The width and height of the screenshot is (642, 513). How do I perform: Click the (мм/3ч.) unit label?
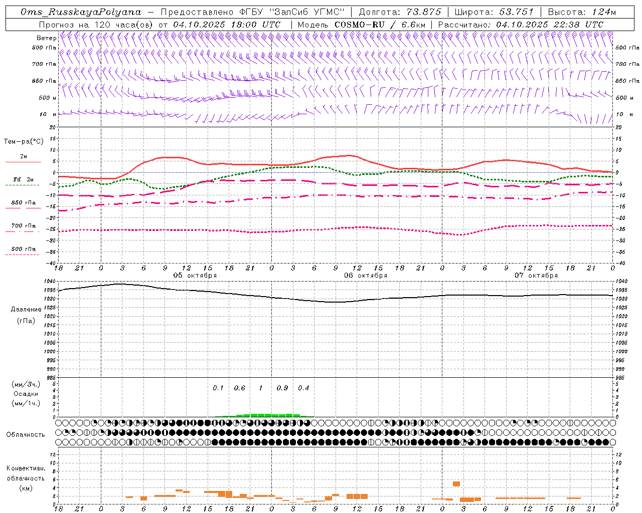click(26, 384)
